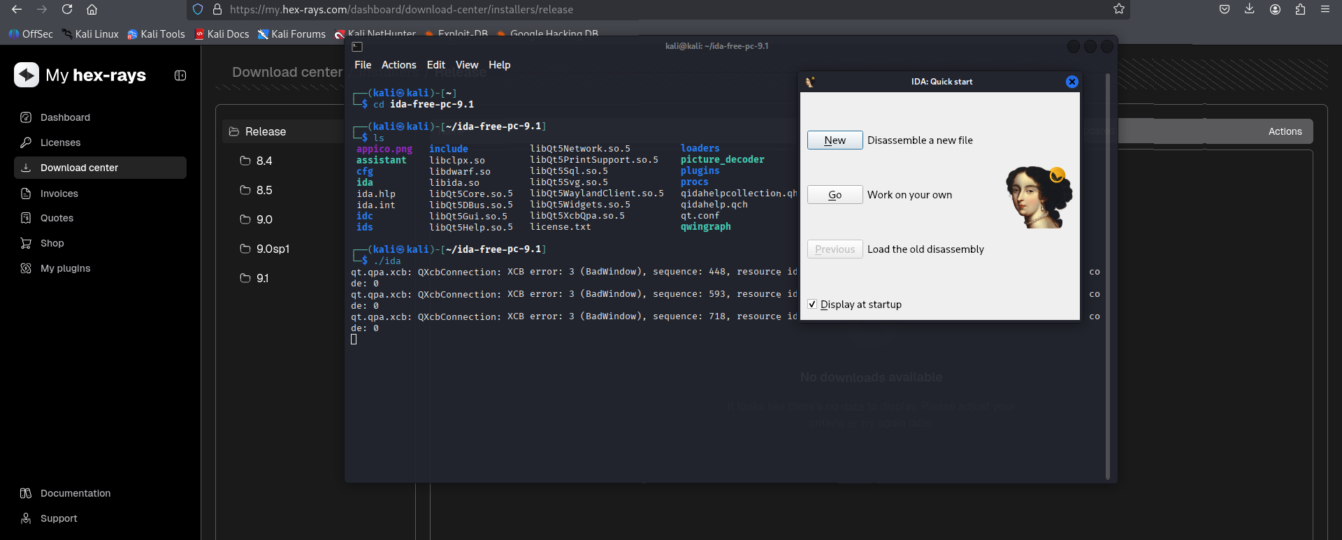This screenshot has height=540, width=1342.
Task: Open Shop in the sidebar
Action: coord(100,243)
